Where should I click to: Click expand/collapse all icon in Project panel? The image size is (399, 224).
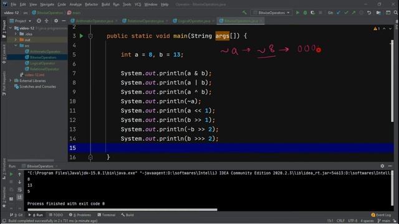pos(47,21)
